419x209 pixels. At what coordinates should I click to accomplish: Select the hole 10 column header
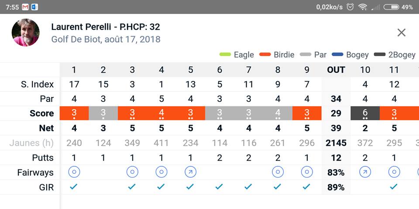pyautogui.click(x=365, y=70)
